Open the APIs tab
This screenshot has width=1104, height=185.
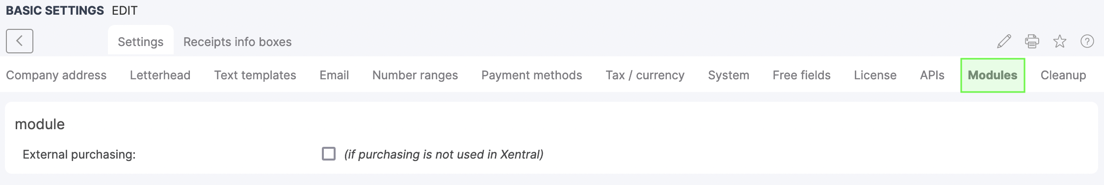point(932,75)
